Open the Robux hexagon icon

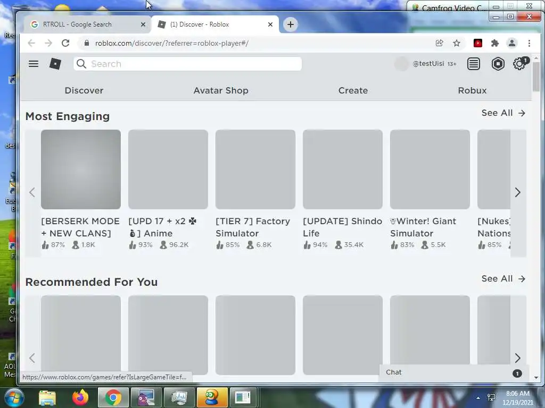coord(498,64)
